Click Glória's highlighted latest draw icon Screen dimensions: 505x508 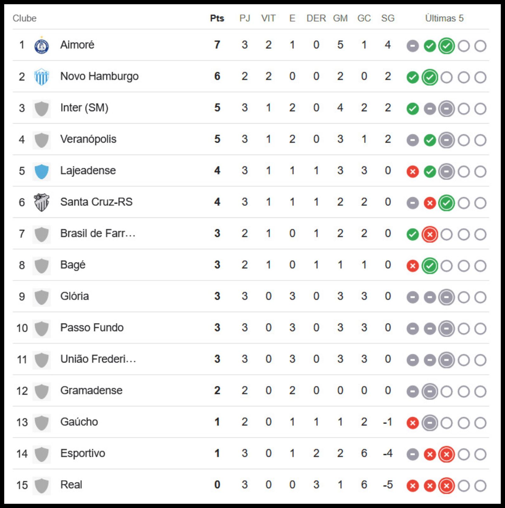pyautogui.click(x=446, y=297)
